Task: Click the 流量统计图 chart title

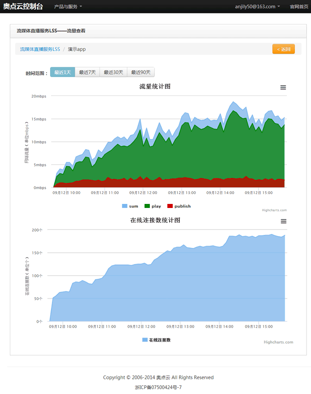Action: [155, 87]
